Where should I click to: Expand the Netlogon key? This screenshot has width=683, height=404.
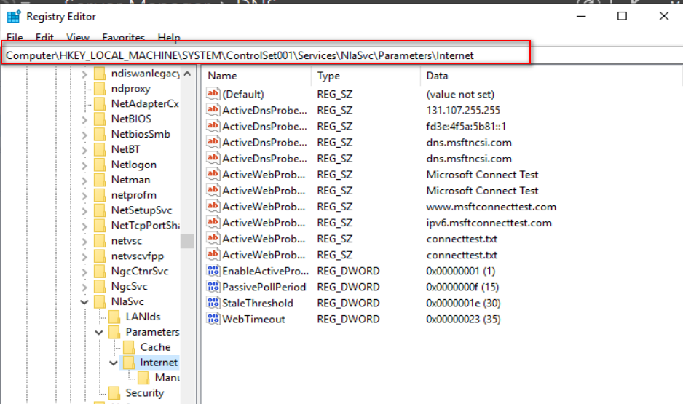click(84, 165)
